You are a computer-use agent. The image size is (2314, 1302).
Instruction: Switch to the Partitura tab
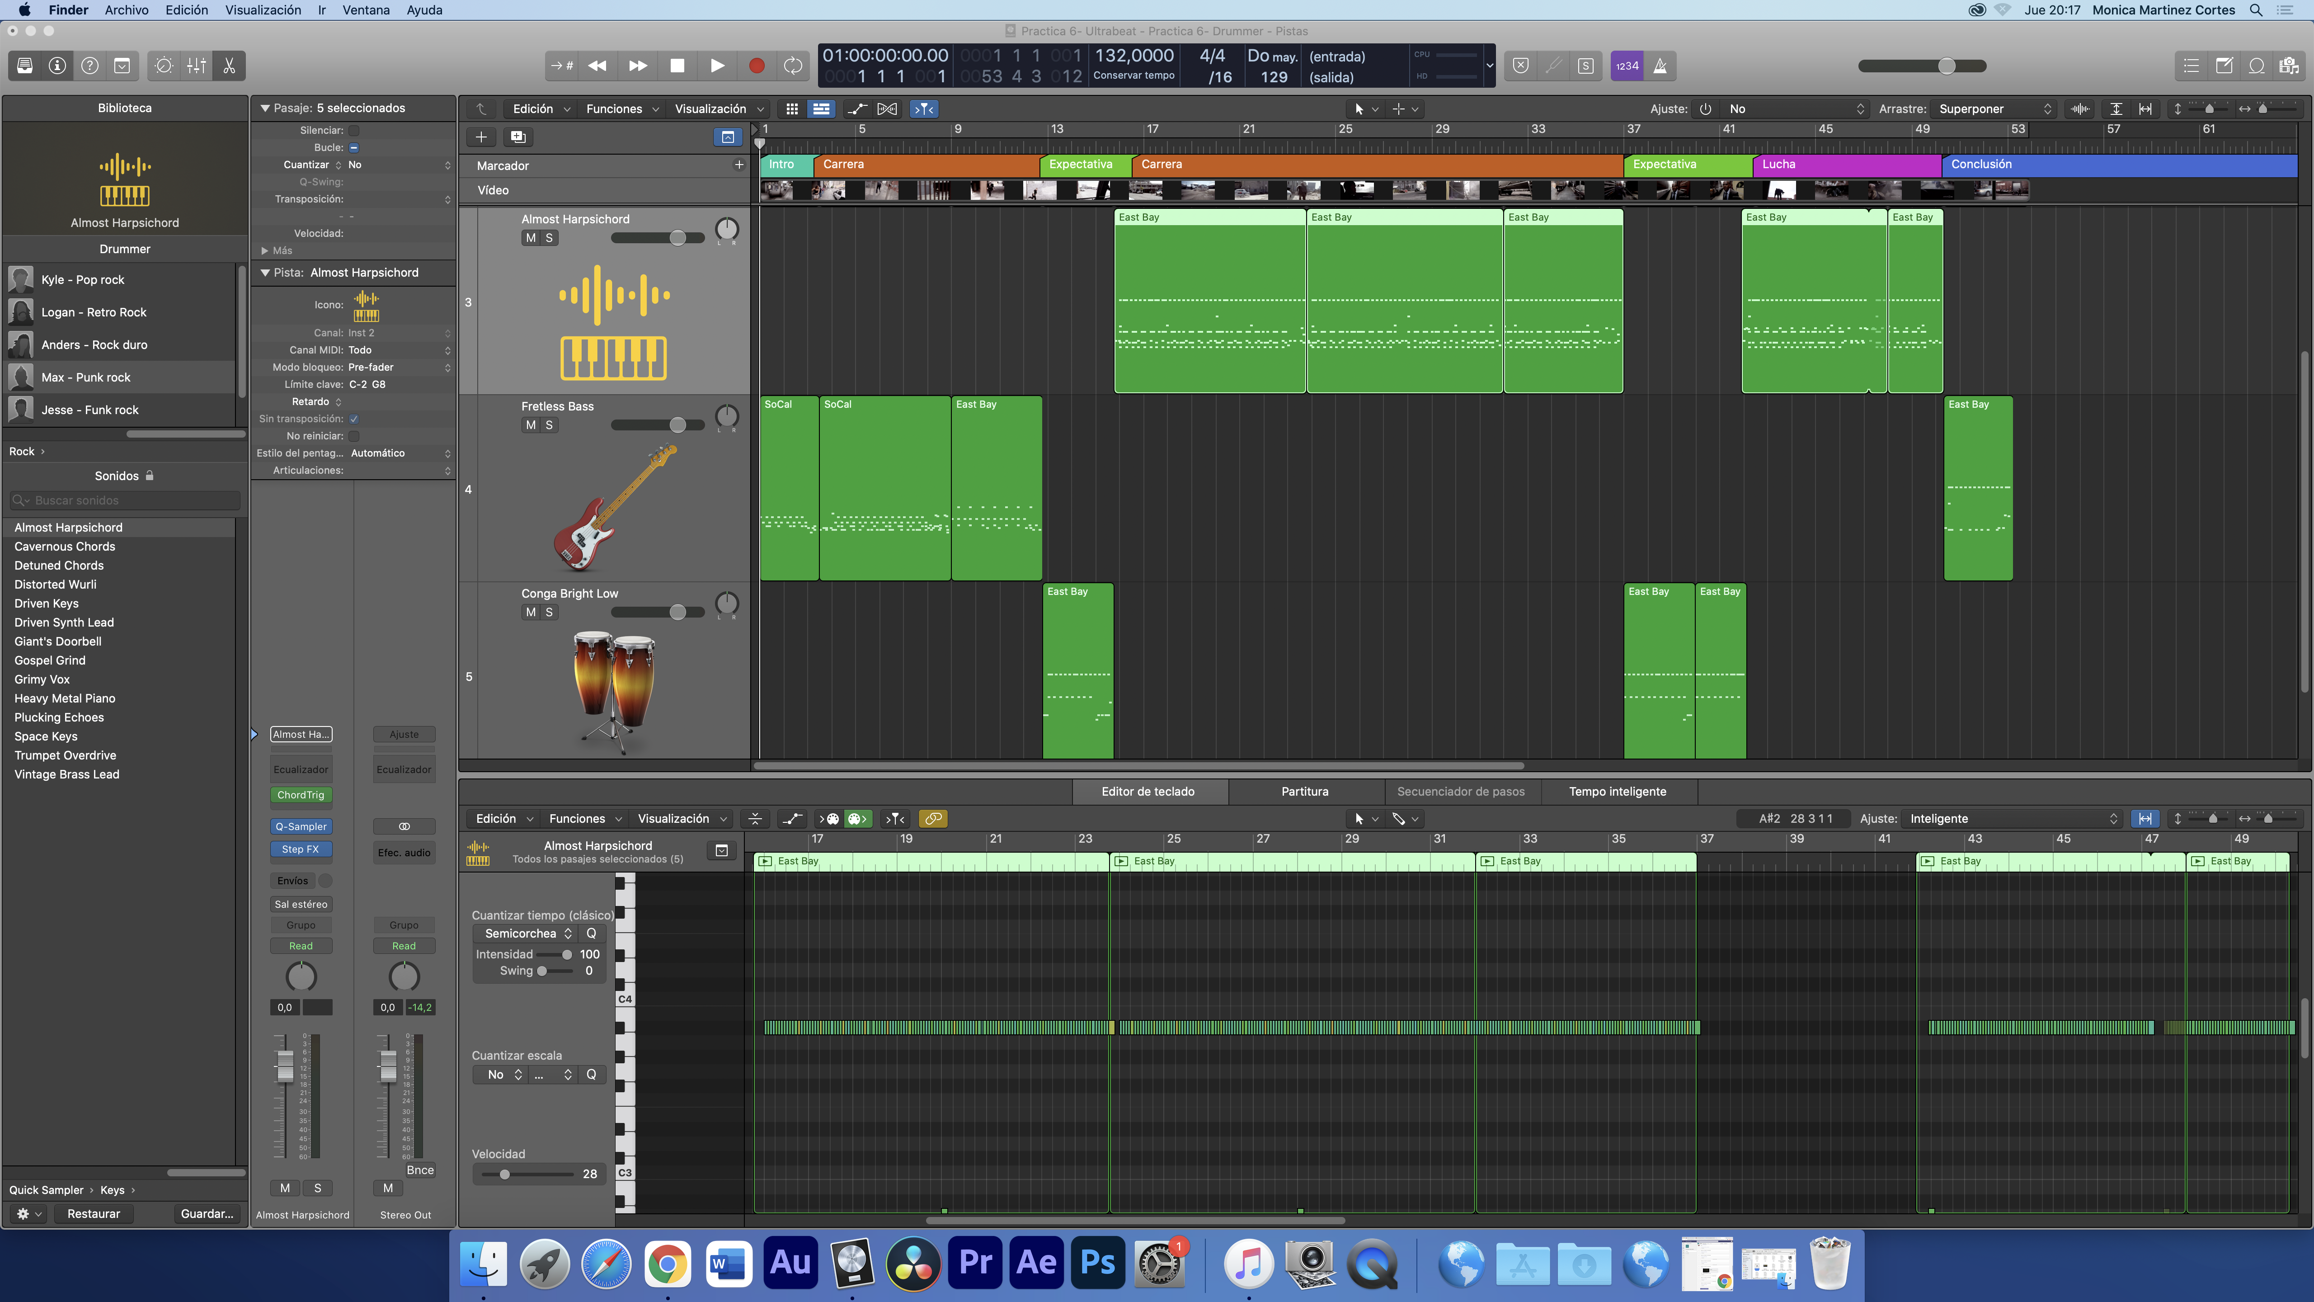coord(1304,792)
